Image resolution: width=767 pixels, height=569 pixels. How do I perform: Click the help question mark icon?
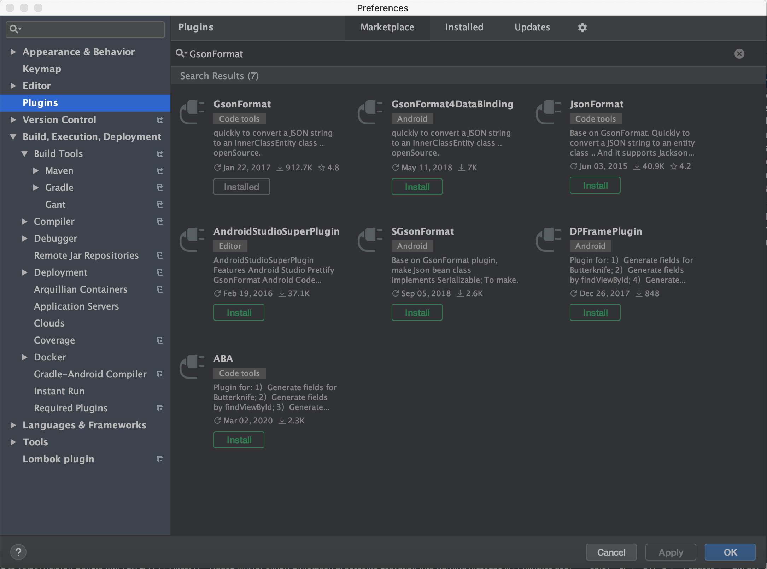tap(18, 552)
